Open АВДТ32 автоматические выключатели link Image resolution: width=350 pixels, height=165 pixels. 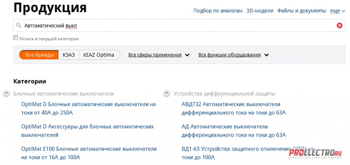234,108
